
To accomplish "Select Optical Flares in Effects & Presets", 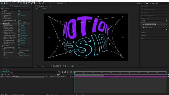I will 148,28.
